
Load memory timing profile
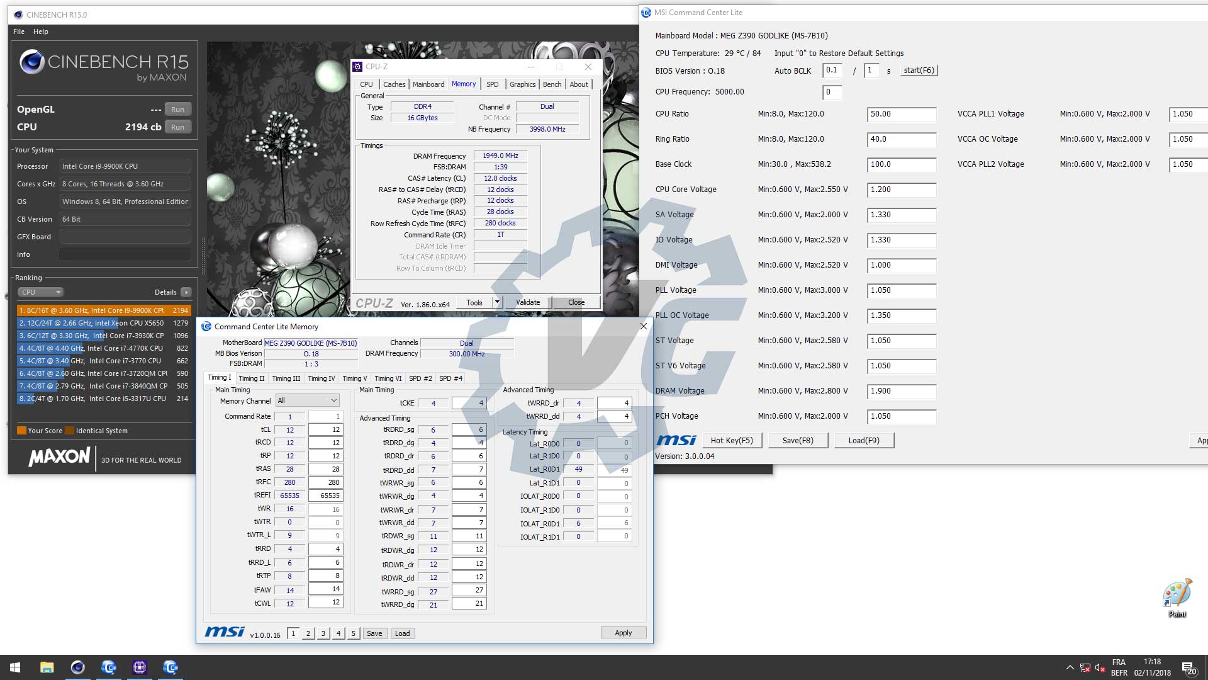(402, 633)
